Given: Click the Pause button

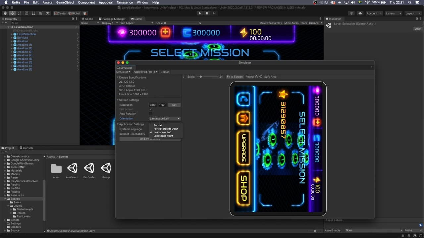Looking at the screenshot, I should [207, 13].
